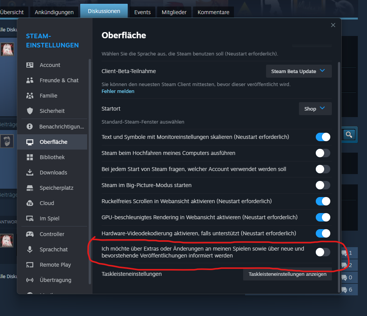The width and height of the screenshot is (367, 316).
Task: Click the Fehler melden link
Action: click(118, 91)
